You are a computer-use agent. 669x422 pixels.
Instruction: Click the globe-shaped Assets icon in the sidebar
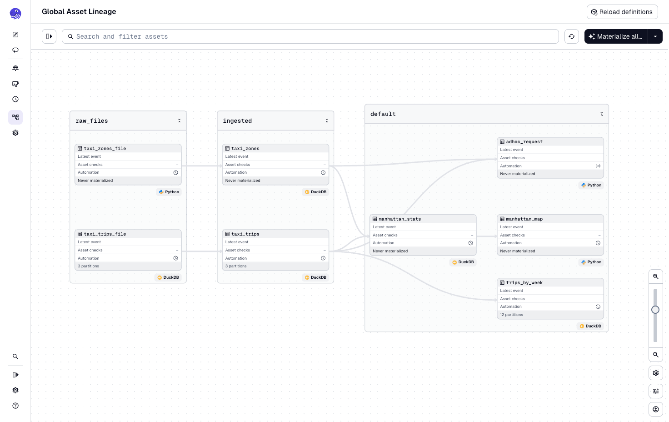click(15, 68)
